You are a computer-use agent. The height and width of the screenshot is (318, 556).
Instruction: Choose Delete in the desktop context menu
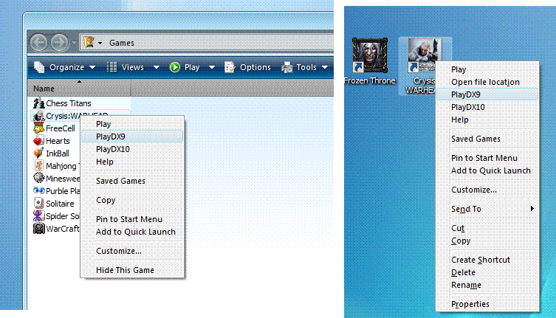click(487, 272)
